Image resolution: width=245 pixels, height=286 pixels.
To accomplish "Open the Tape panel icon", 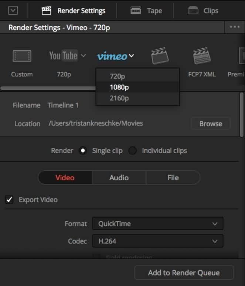I will coord(136,11).
